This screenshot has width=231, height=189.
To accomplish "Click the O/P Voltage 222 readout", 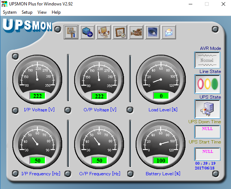I will click(99, 96).
